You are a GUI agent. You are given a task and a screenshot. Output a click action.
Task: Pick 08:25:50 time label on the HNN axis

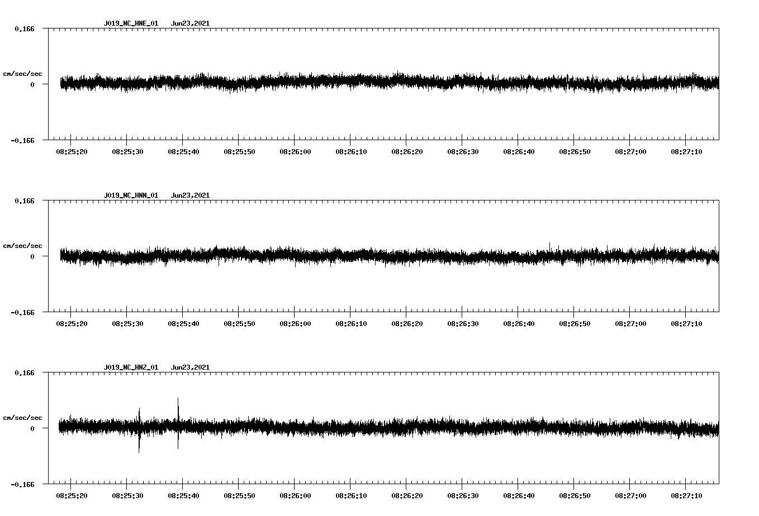coord(239,324)
